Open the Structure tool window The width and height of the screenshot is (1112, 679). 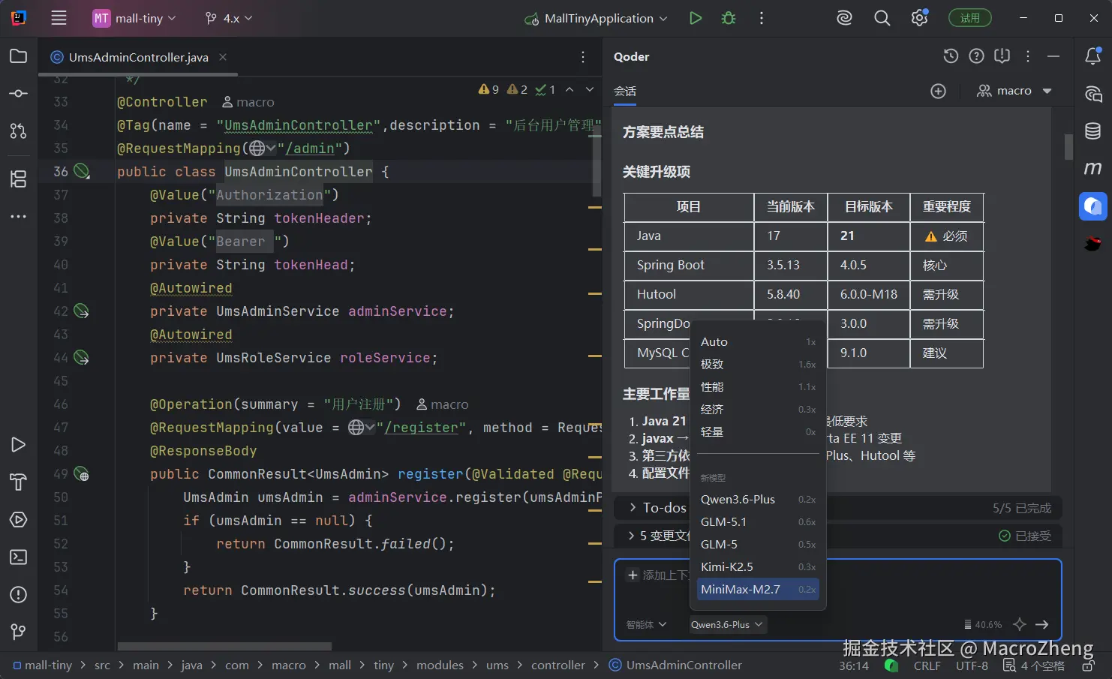(x=19, y=179)
